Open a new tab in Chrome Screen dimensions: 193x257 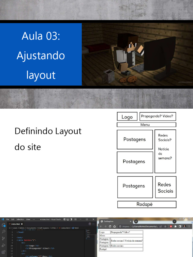pyautogui.click(x=136, y=221)
